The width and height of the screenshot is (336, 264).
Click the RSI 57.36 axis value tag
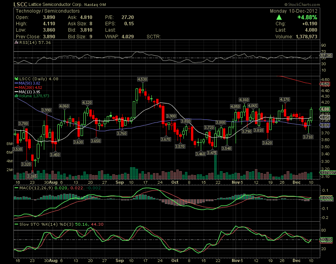coord(326,55)
